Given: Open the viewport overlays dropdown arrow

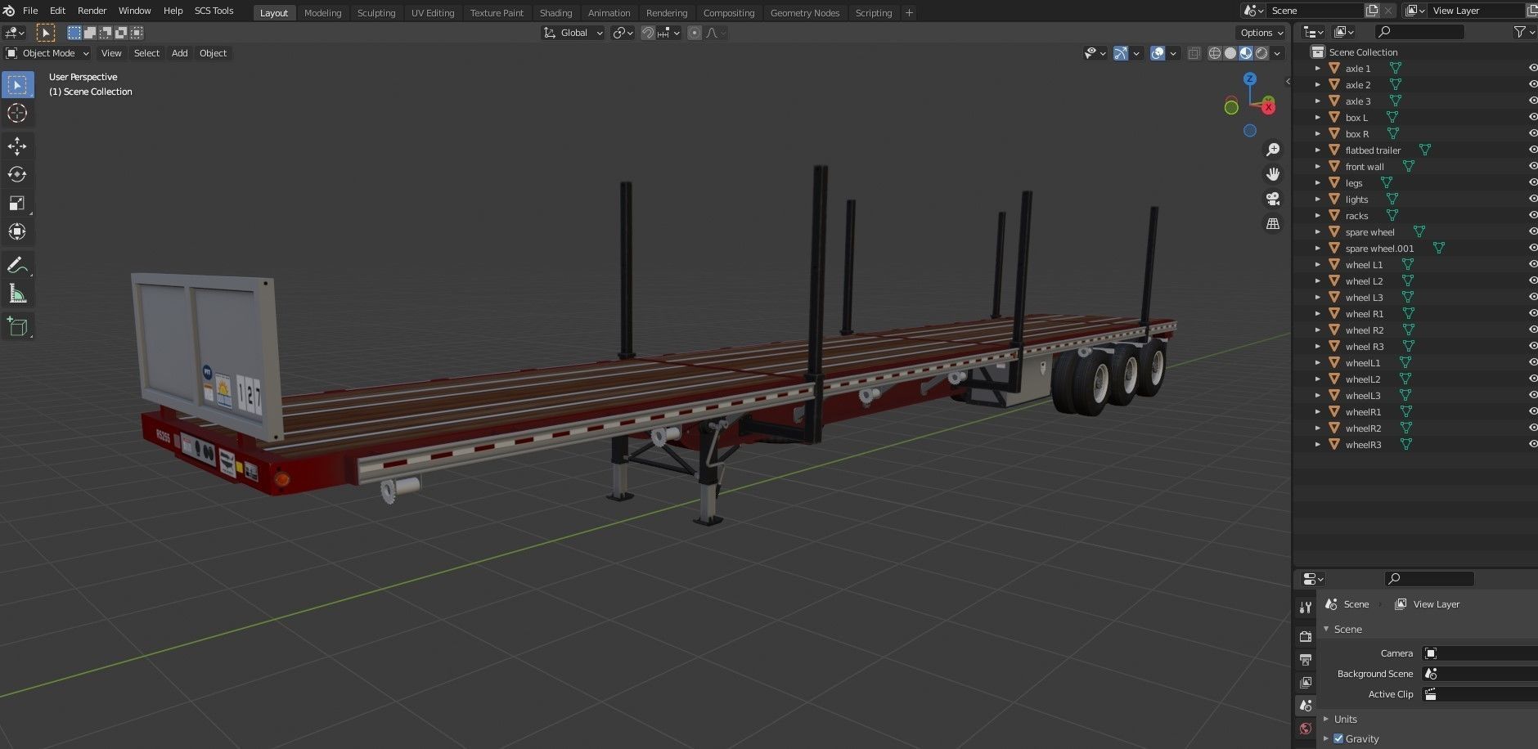Looking at the screenshot, I should [x=1173, y=53].
